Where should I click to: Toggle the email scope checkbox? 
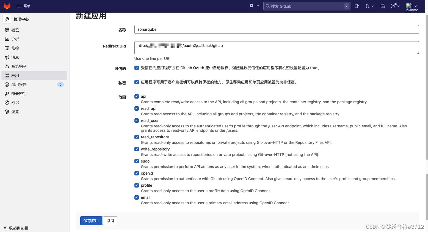pos(137,197)
